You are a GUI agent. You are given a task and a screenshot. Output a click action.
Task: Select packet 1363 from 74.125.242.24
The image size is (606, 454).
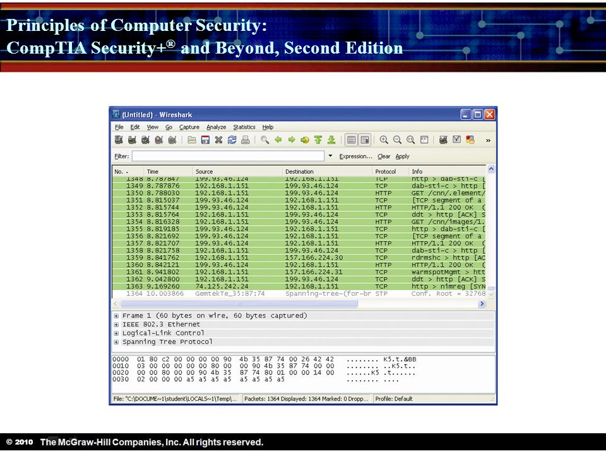[299, 286]
